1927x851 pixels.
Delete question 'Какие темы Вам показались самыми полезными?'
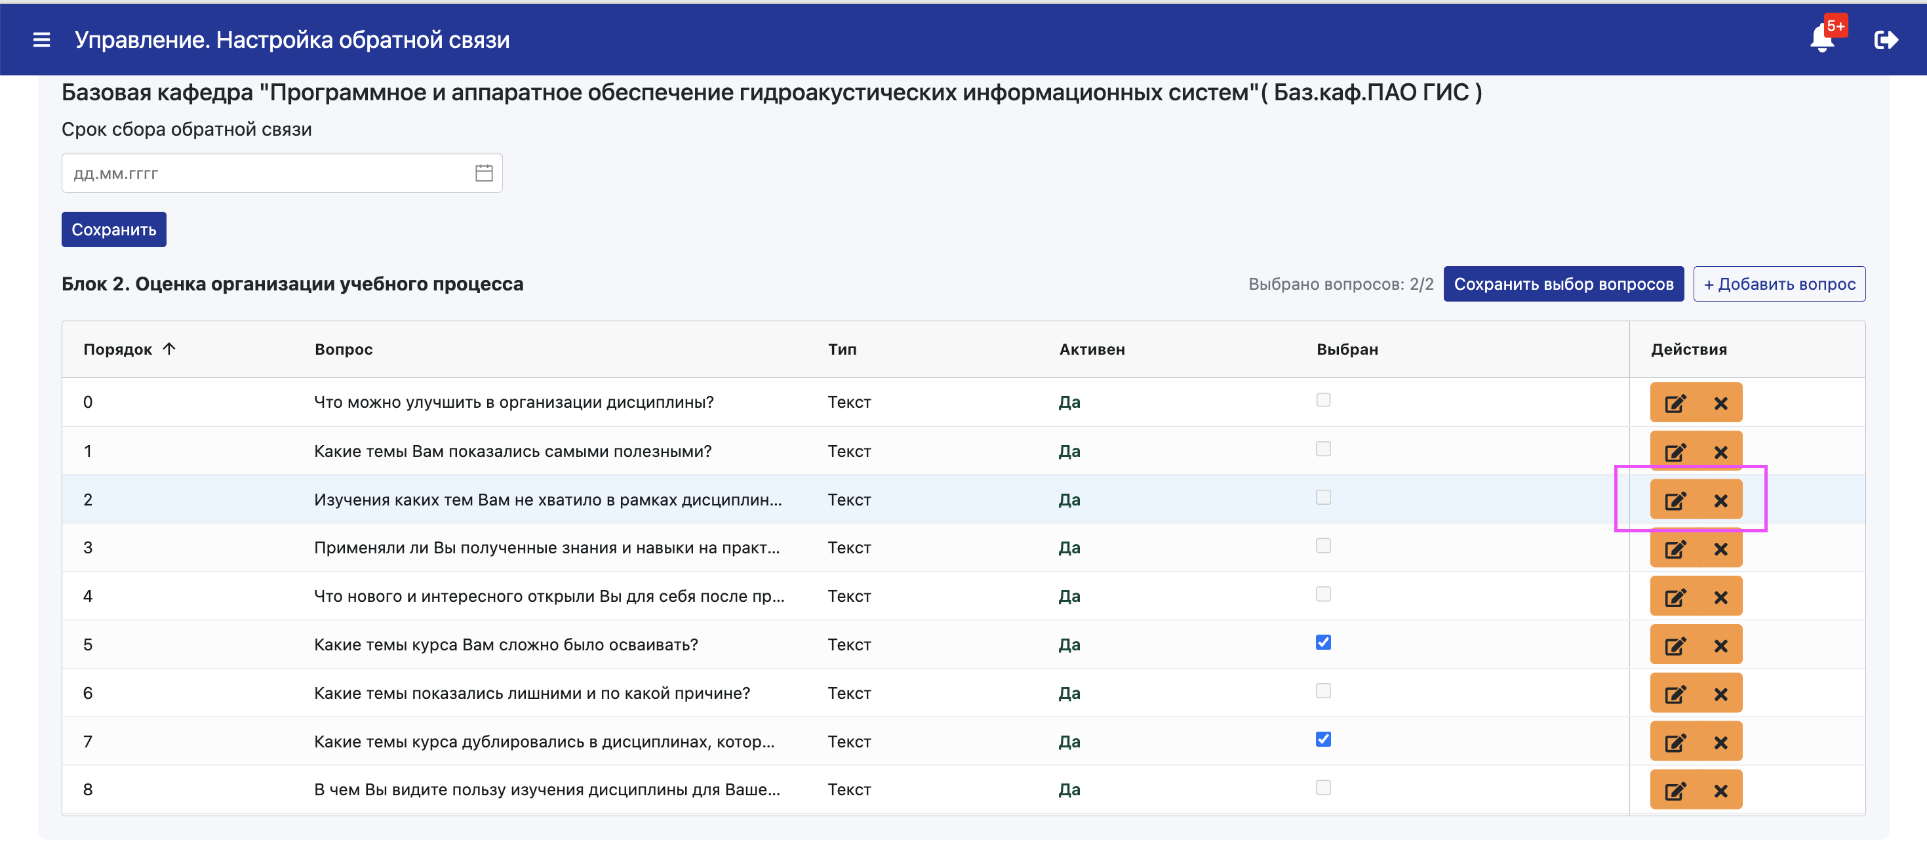(1720, 452)
